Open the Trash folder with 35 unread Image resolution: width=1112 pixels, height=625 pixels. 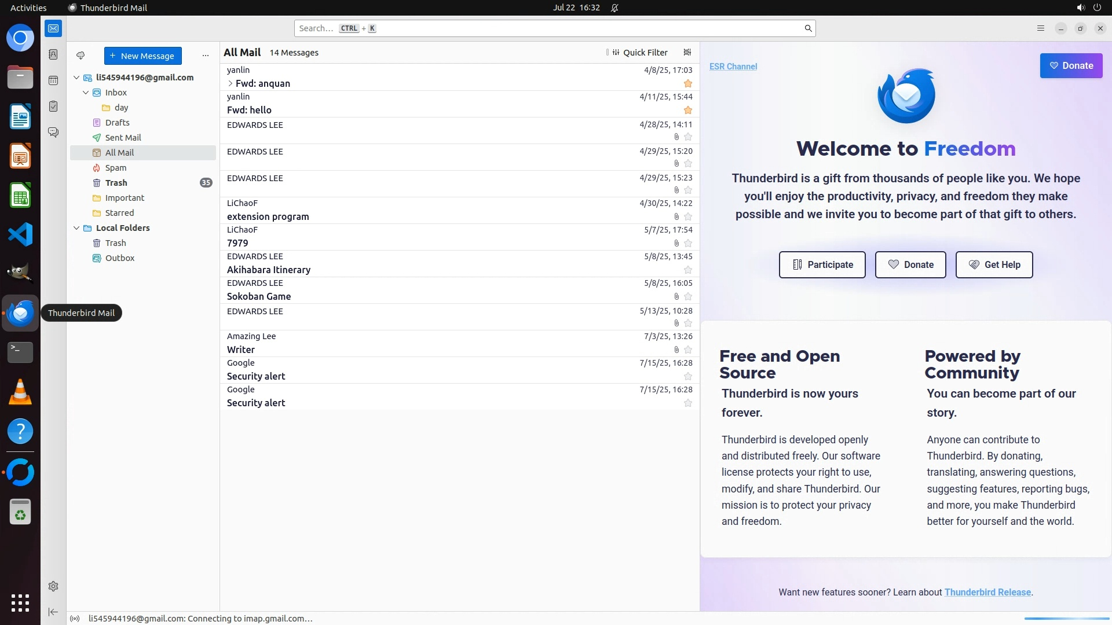coord(116,183)
